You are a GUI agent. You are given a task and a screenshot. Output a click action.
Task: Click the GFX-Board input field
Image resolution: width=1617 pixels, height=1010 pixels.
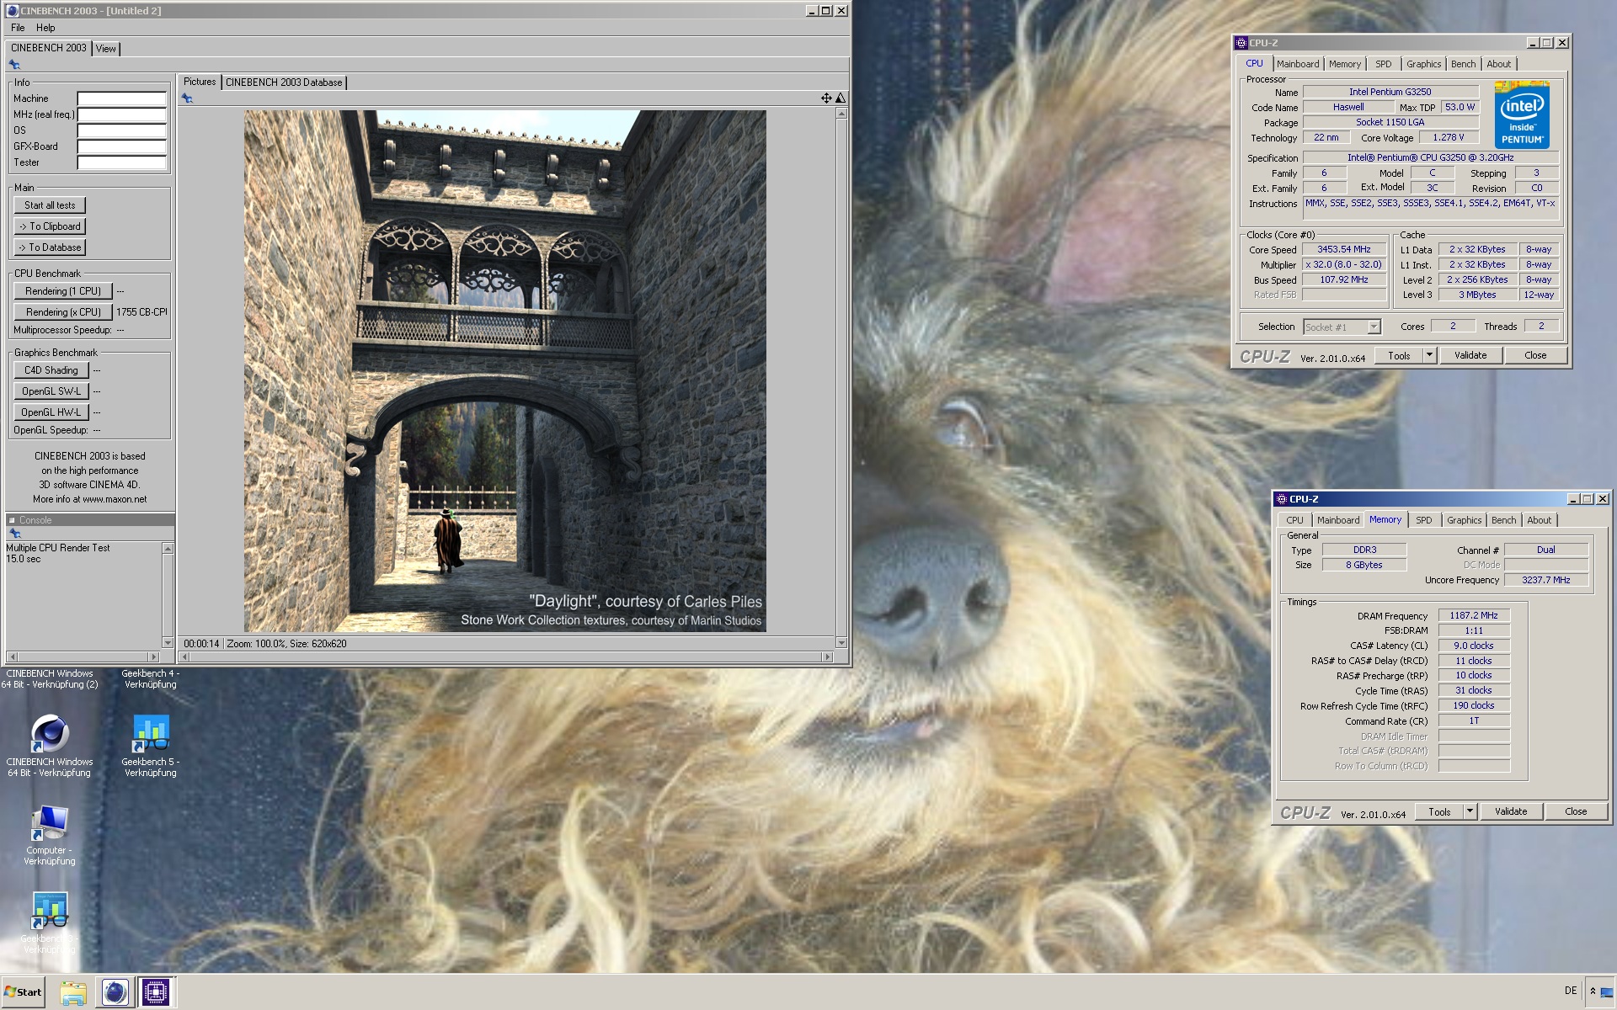[x=122, y=146]
